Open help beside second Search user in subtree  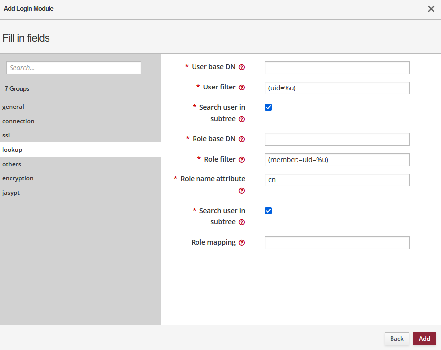click(242, 222)
